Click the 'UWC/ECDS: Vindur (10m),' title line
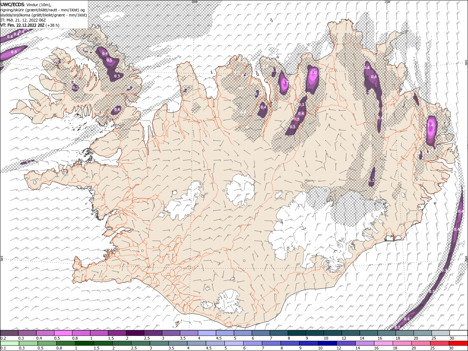This screenshot has height=351, width=468. [x=26, y=4]
